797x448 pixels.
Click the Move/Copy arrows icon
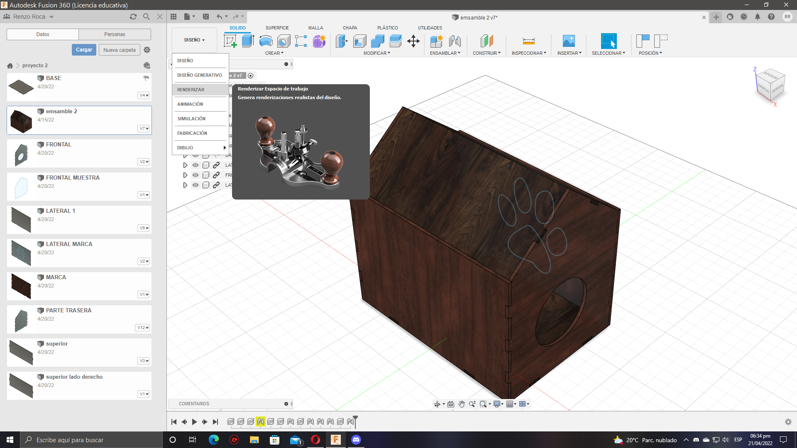(x=413, y=41)
